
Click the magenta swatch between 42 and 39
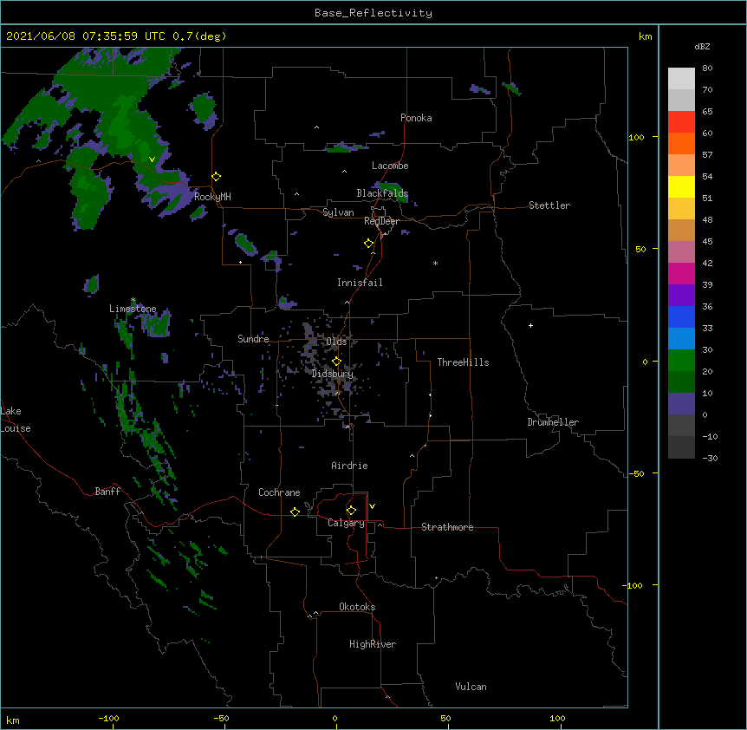(681, 273)
